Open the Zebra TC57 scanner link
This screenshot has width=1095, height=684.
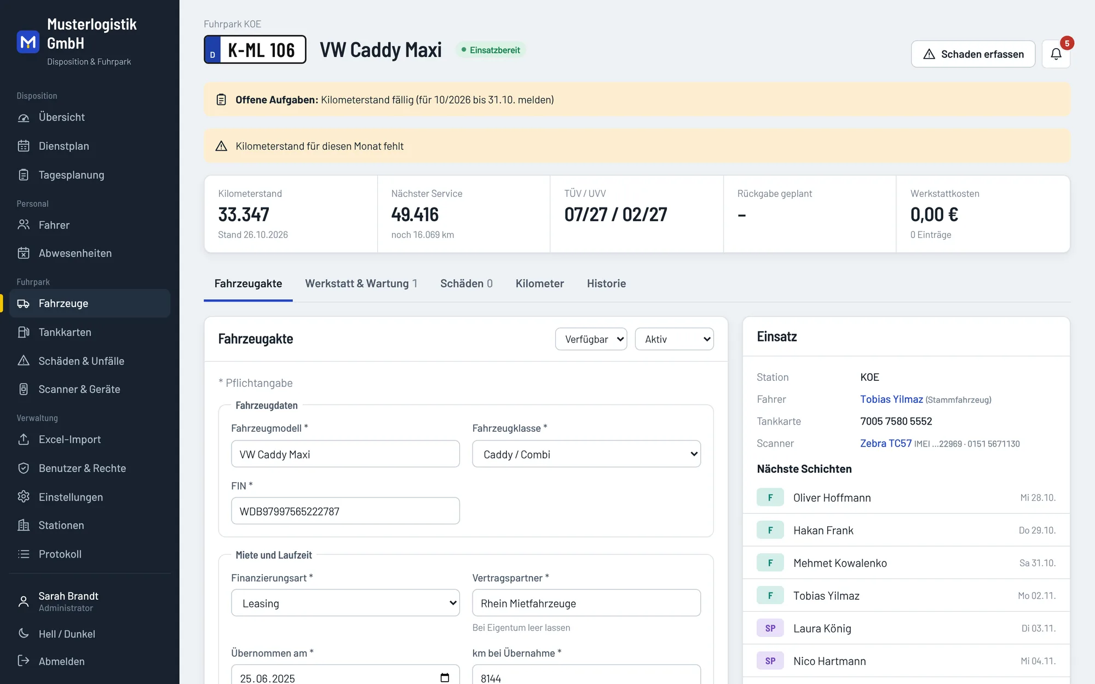pos(886,443)
